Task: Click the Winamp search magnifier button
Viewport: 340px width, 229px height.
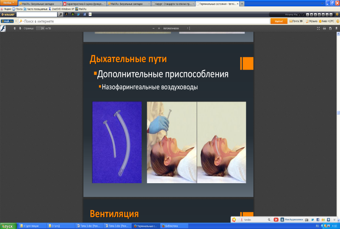Action: (60, 15)
